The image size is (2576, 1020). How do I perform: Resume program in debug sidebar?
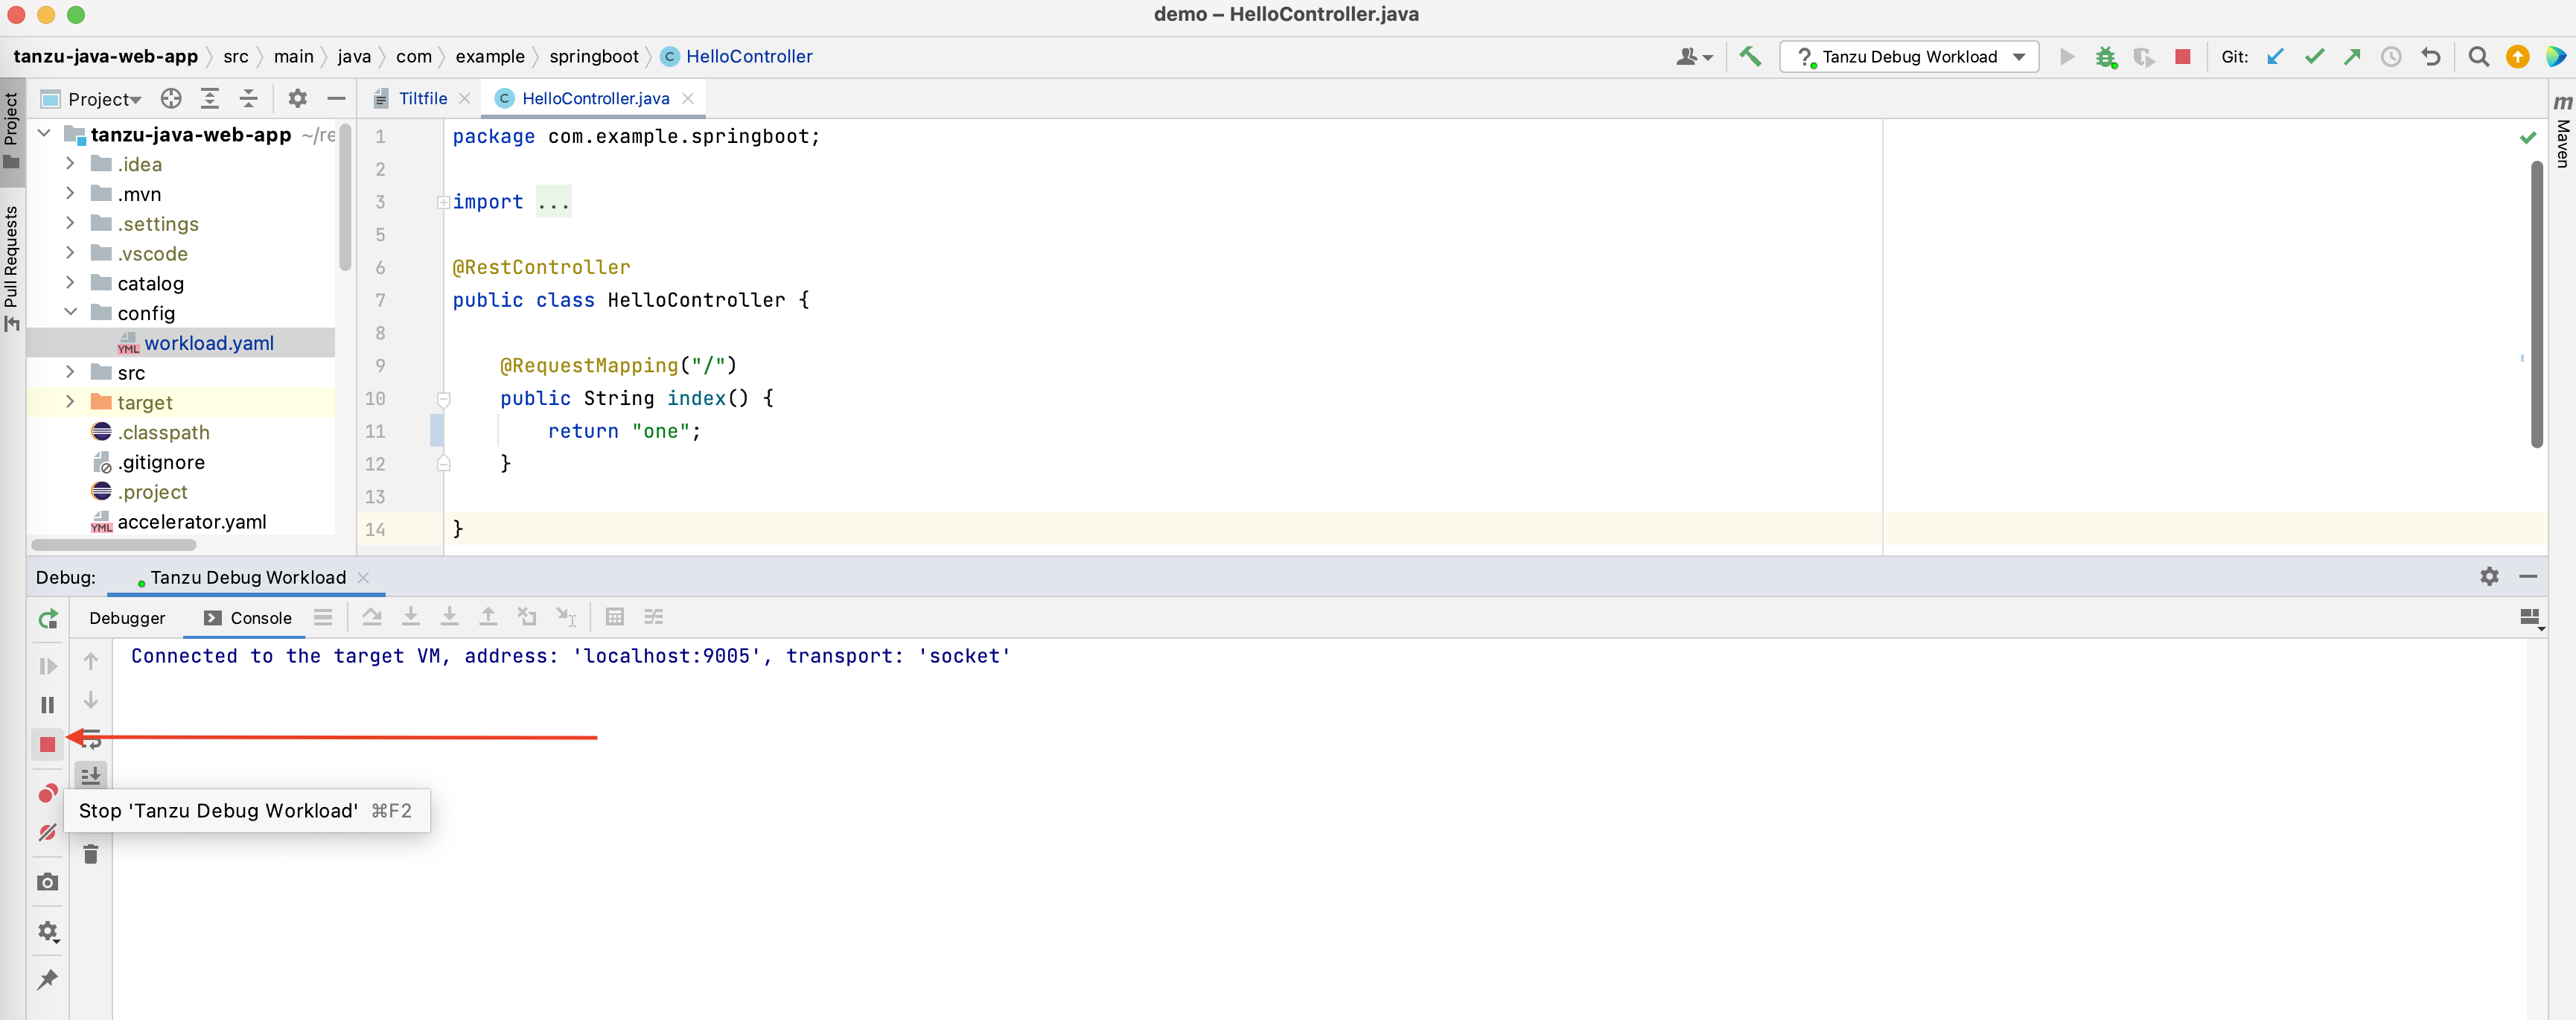pyautogui.click(x=47, y=666)
